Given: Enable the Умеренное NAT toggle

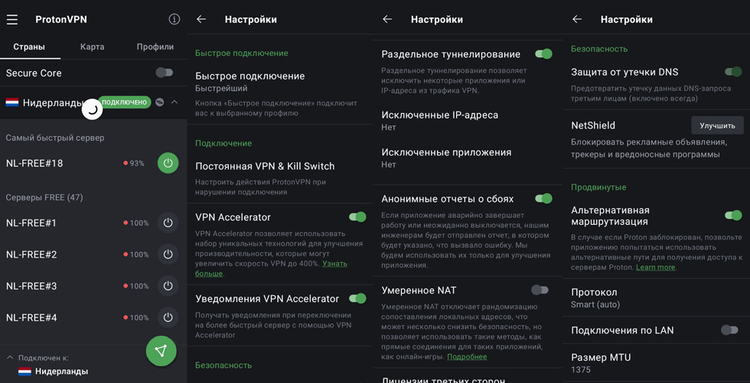Looking at the screenshot, I should pos(540,290).
